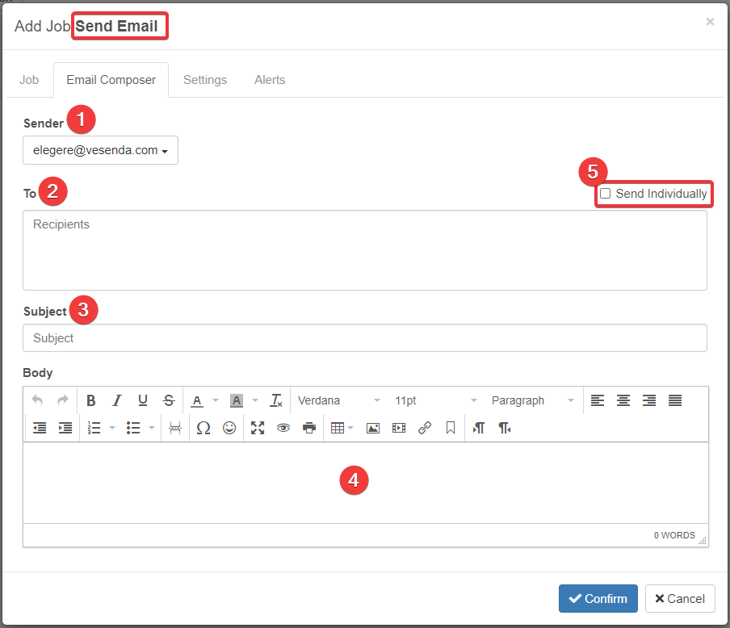Insert a hyperlink using the link icon
Viewport: 730px width, 628px height.
pos(425,428)
